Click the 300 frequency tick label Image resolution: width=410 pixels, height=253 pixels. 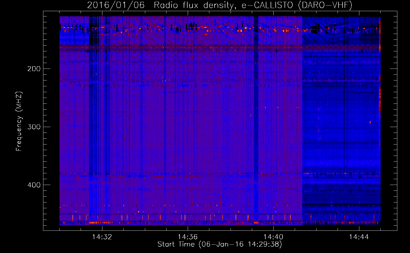(34, 127)
